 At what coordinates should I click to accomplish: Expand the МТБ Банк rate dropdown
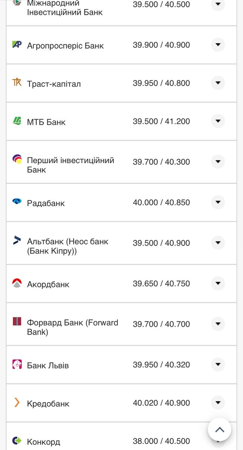[218, 121]
